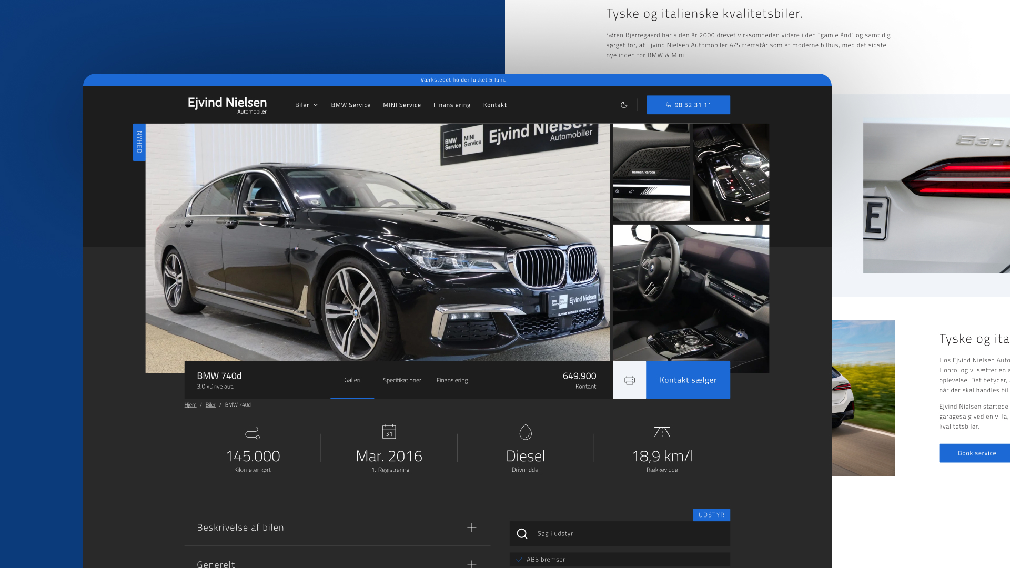
Task: Click the search magnifier icon in equipment
Action: click(522, 534)
